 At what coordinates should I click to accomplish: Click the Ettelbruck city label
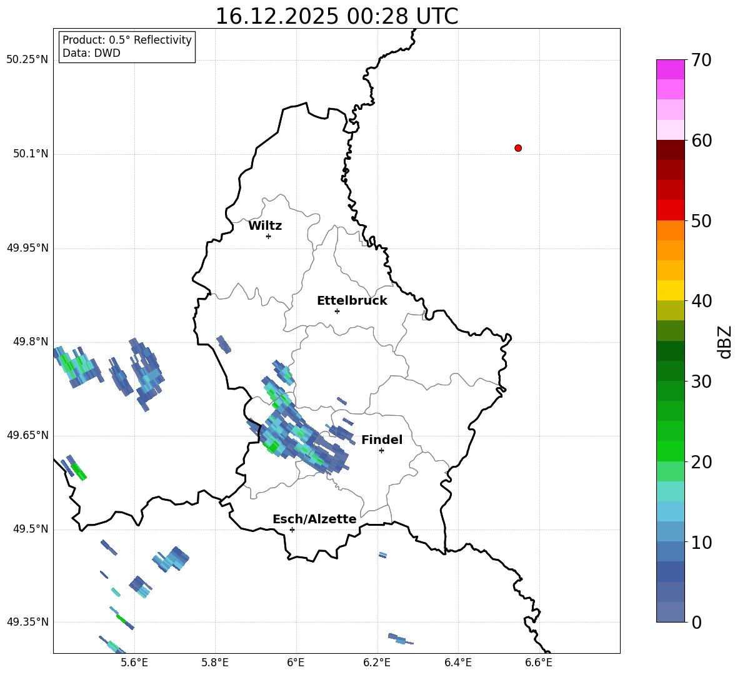coord(352,301)
